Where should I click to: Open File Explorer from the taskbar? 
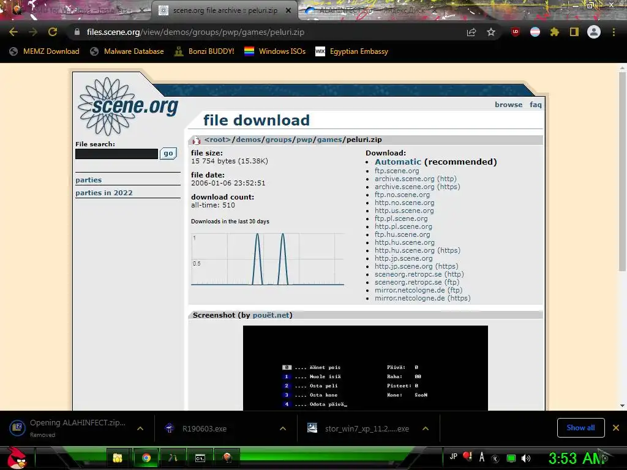coord(118,458)
